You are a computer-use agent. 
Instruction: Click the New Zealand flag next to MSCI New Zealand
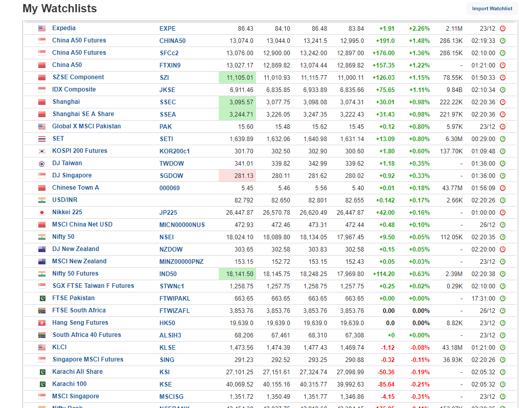(x=42, y=262)
